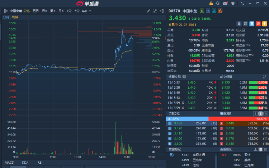Select the 月K chart tab
Screen dimensions: 269x168
61,11
